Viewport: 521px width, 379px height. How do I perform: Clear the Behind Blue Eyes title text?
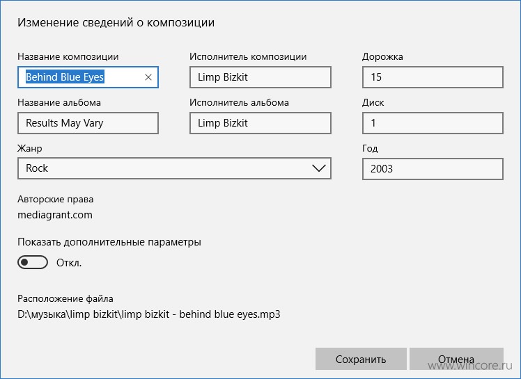[148, 77]
